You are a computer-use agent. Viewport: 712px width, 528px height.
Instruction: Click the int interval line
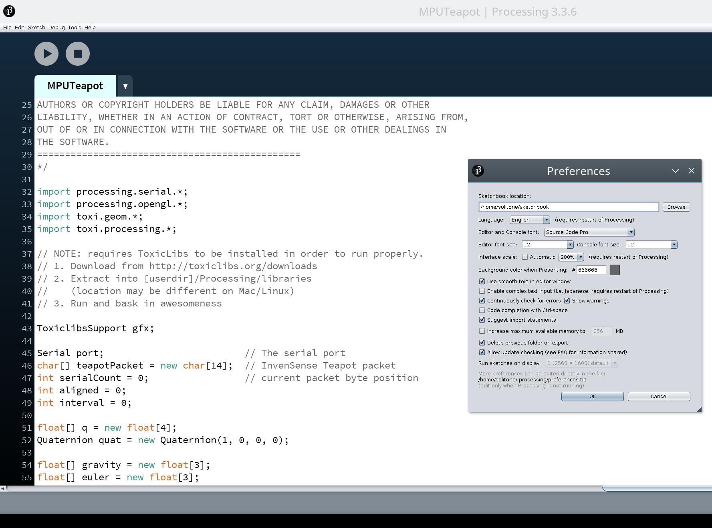tap(84, 403)
